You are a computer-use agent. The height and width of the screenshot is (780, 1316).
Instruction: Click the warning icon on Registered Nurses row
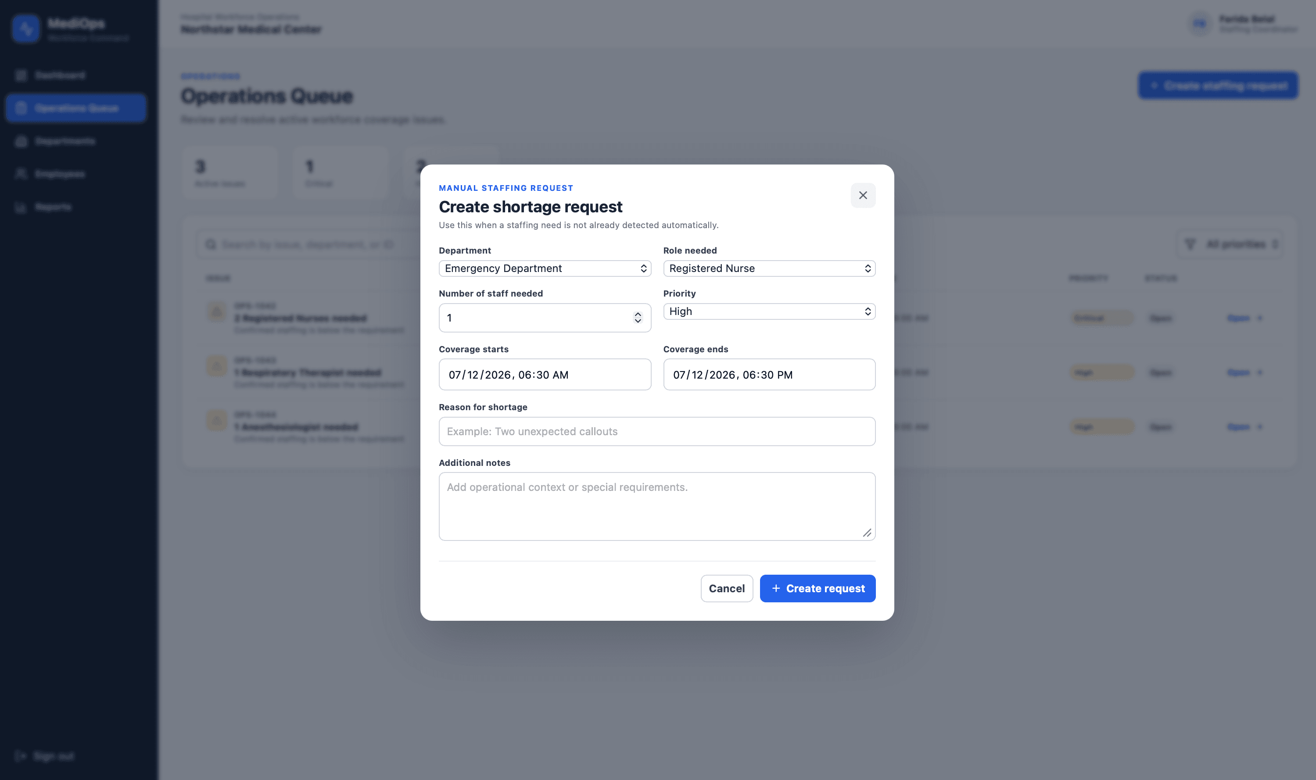217,311
